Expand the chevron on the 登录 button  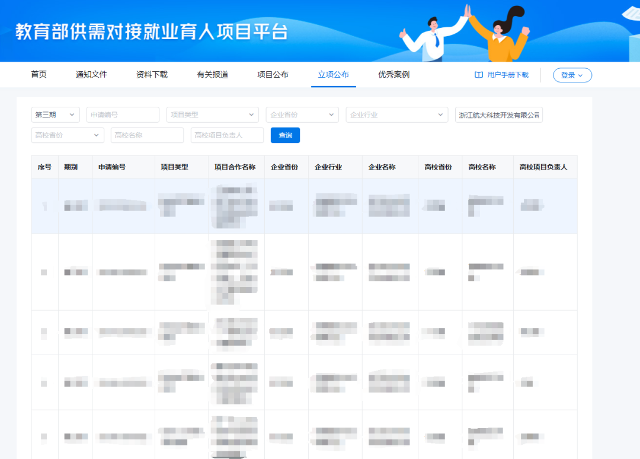581,75
